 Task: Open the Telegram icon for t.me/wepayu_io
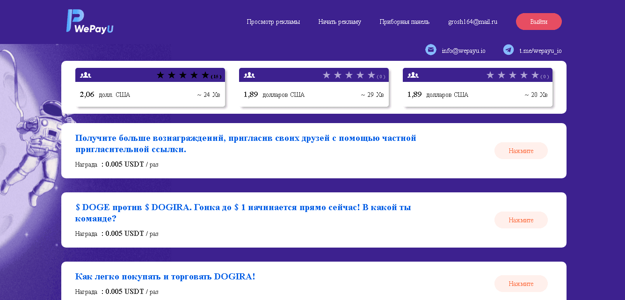(x=508, y=49)
